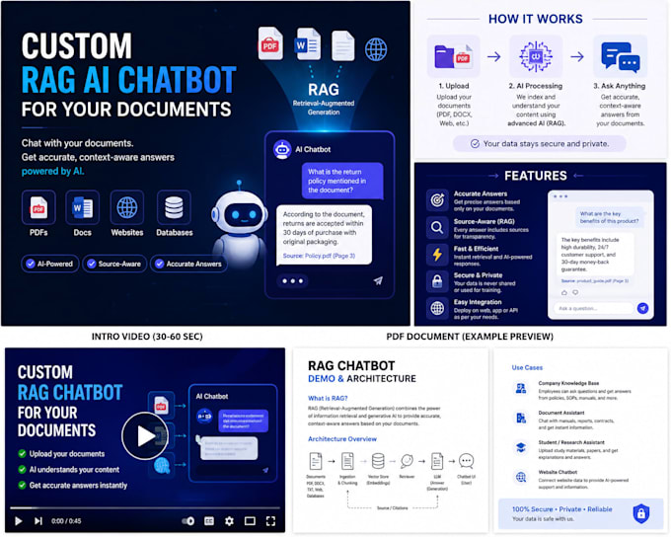
Task: Click the Chatbot UI speech icon in diagram
Action: tap(466, 461)
